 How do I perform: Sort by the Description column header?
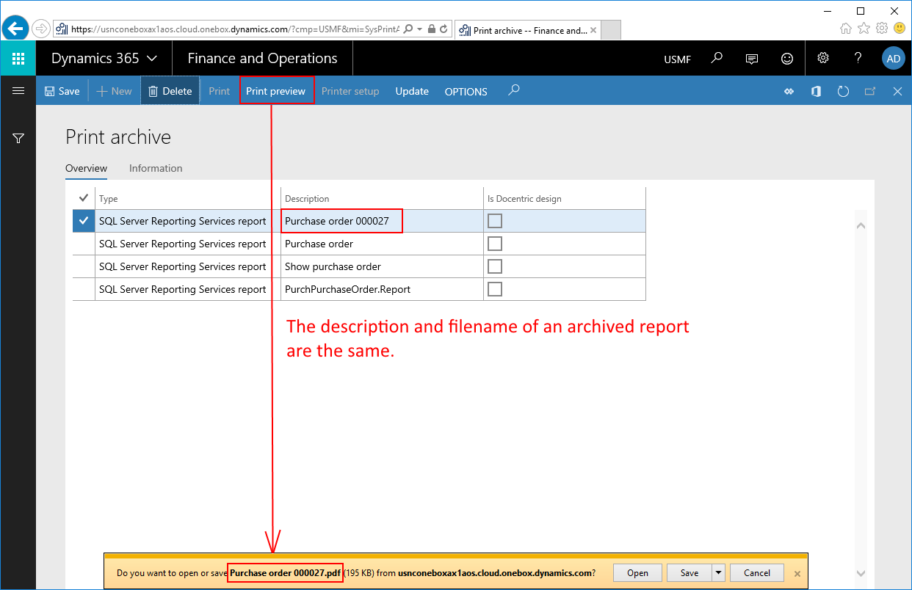coord(307,199)
